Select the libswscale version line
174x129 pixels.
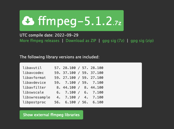click(x=63, y=92)
